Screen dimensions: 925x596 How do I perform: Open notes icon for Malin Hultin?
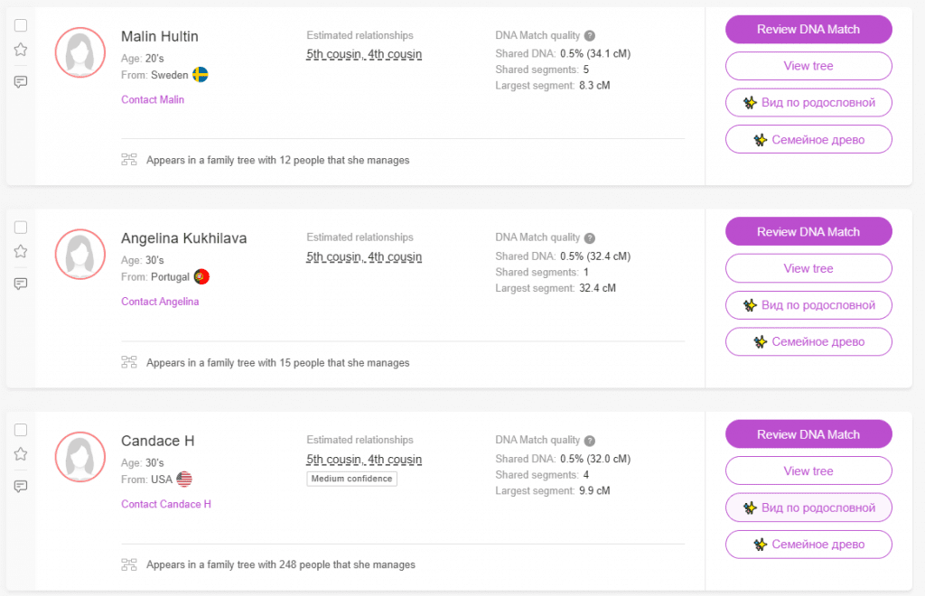(21, 81)
